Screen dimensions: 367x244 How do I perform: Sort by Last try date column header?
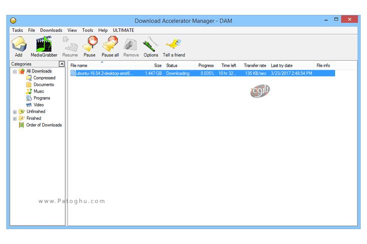[x=291, y=66]
